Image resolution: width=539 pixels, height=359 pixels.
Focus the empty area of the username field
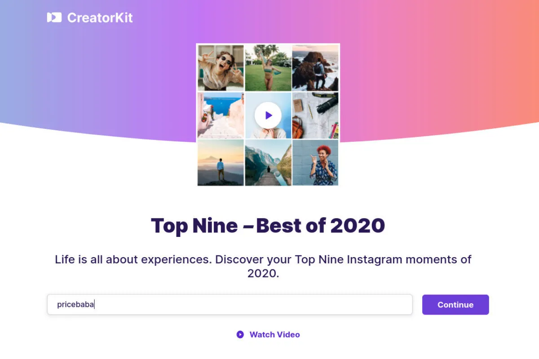point(252,305)
